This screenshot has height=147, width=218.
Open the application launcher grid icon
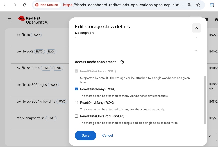(207, 20)
